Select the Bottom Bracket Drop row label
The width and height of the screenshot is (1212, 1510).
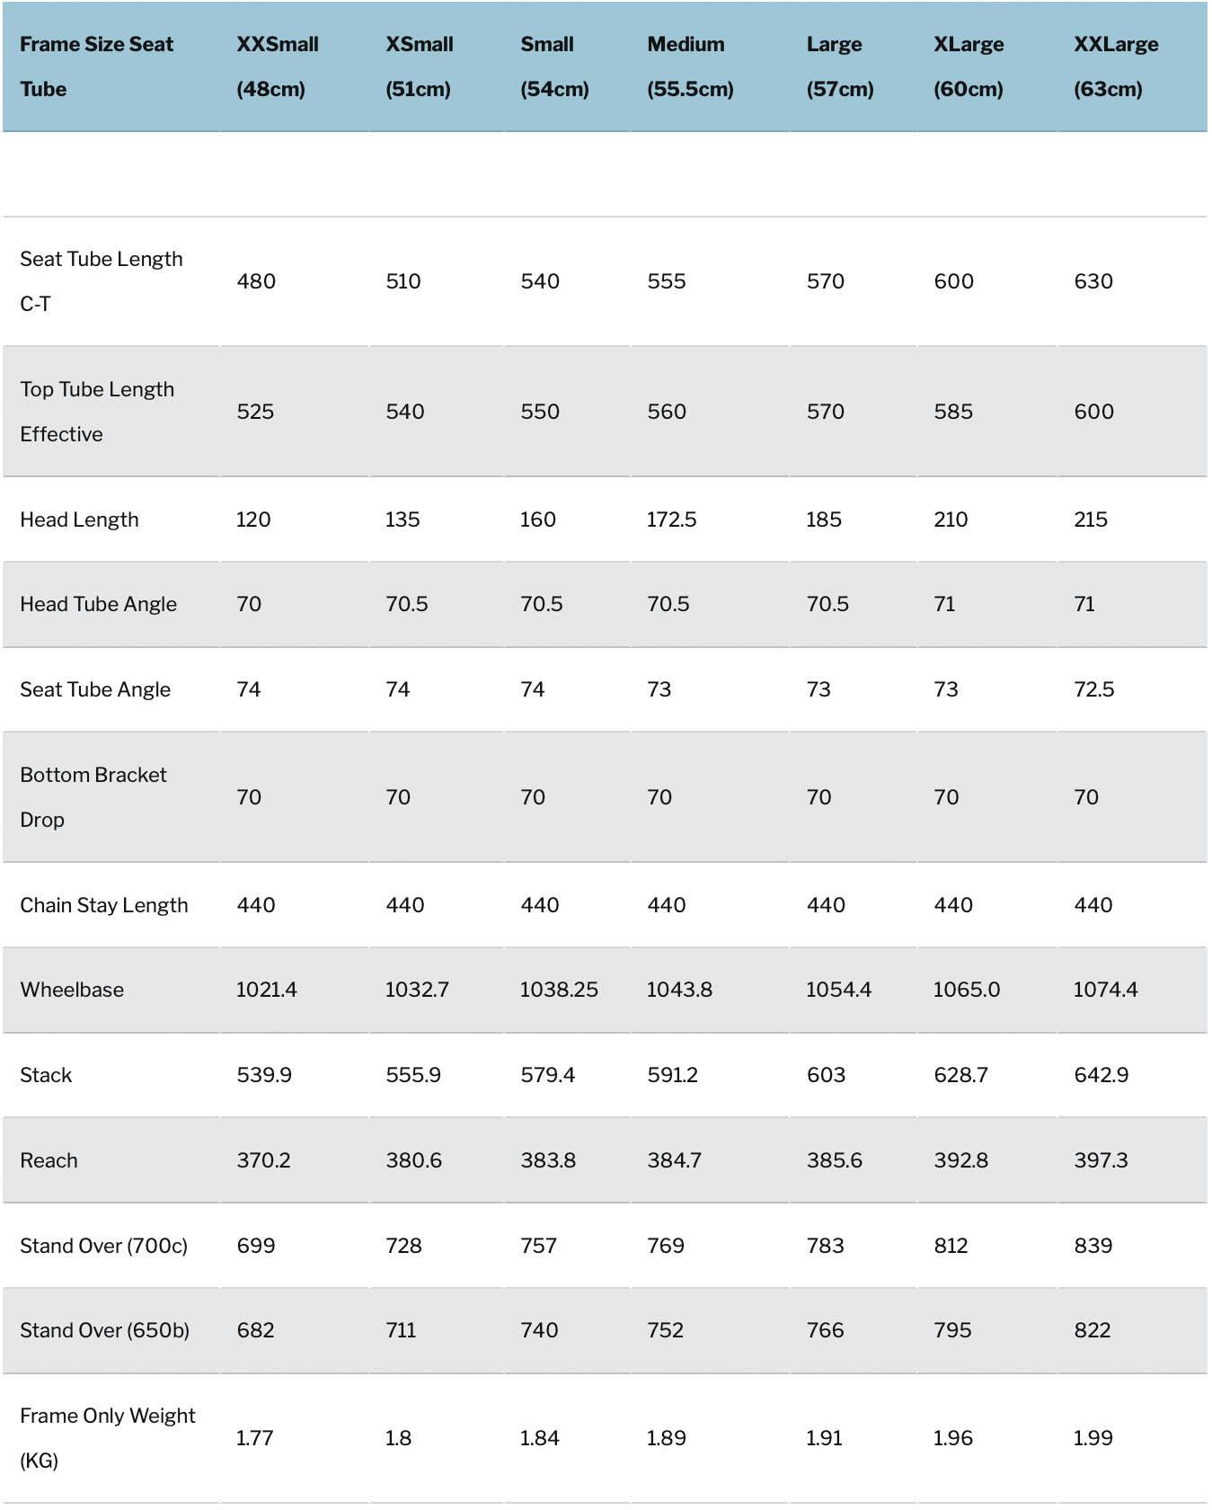click(93, 797)
